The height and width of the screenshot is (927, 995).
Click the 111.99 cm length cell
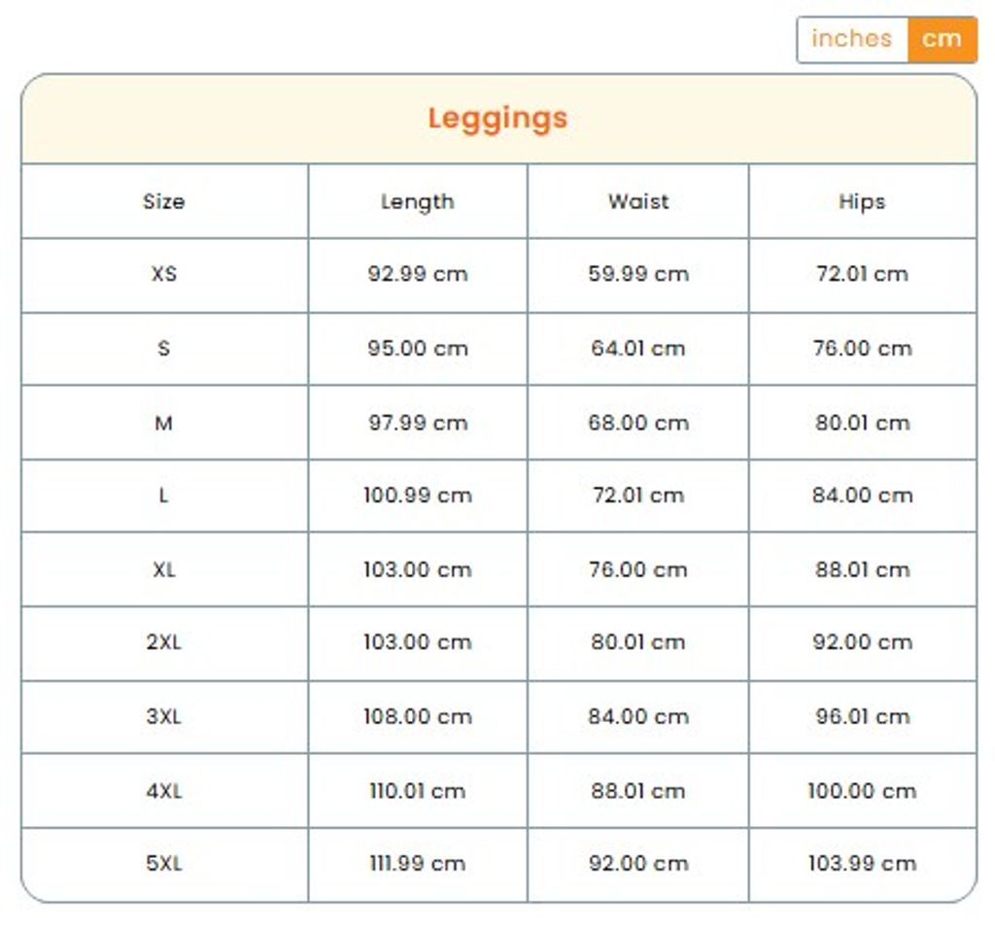[x=417, y=863]
